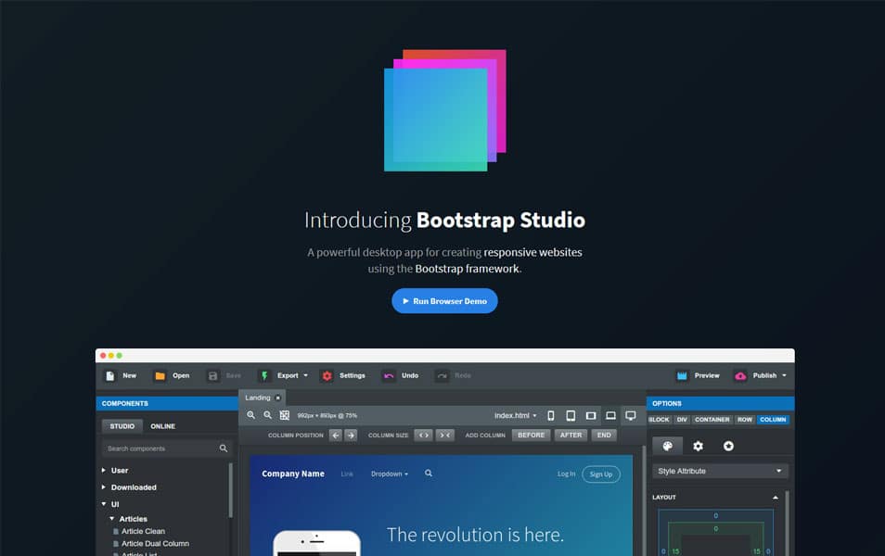Click the BEFORE add column button
This screenshot has width=885, height=556.
coord(532,436)
